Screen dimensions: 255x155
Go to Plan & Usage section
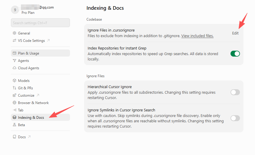point(40,53)
